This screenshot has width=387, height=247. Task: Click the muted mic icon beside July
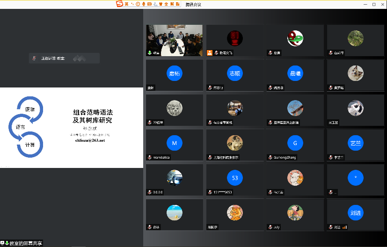(270, 227)
